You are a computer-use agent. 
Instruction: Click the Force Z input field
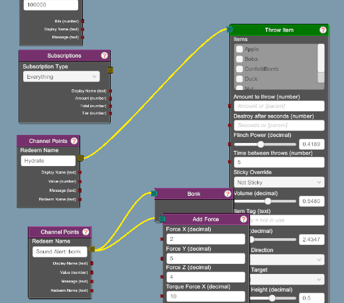coord(205,277)
